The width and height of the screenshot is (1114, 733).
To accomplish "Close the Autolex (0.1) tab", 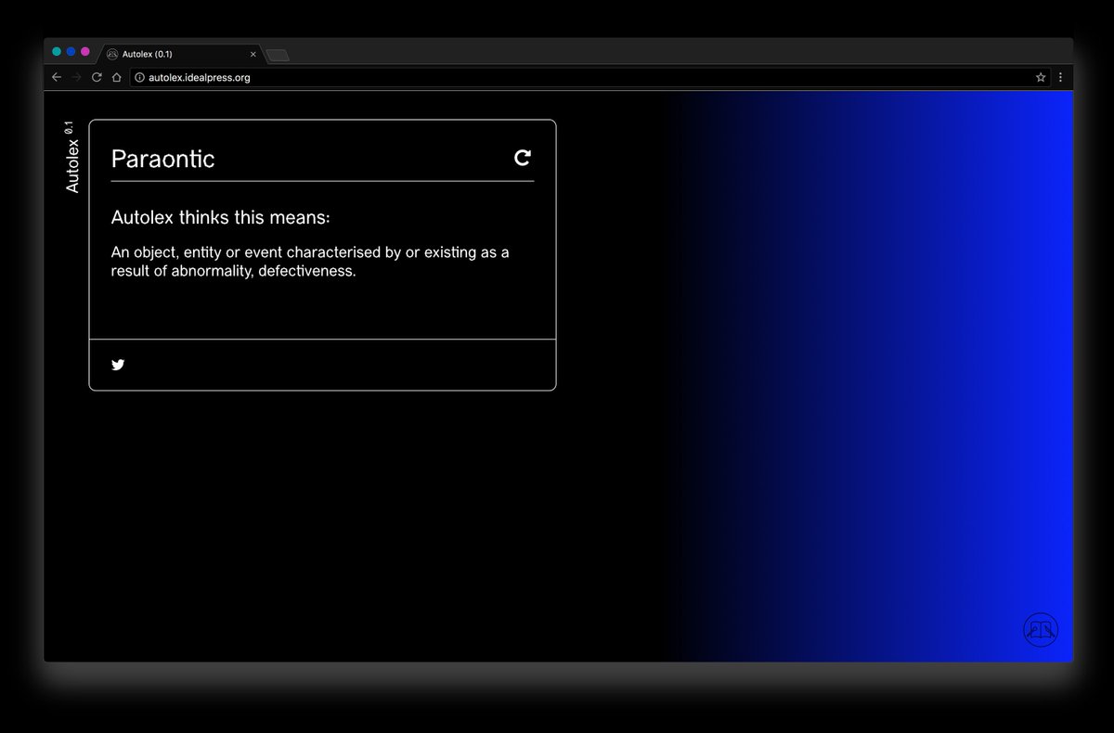I will (253, 54).
